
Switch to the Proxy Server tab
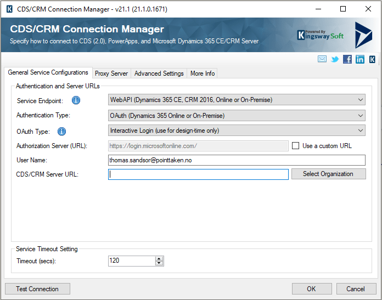(x=111, y=73)
